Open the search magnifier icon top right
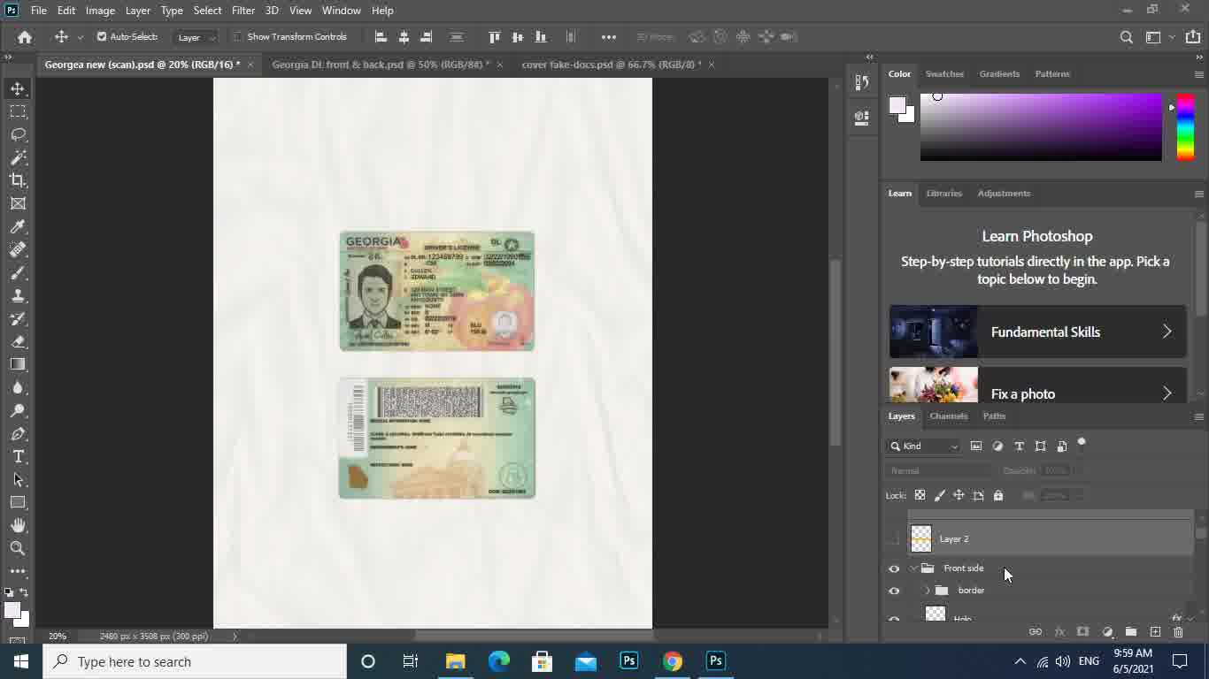1209x679 pixels. pyautogui.click(x=1127, y=37)
